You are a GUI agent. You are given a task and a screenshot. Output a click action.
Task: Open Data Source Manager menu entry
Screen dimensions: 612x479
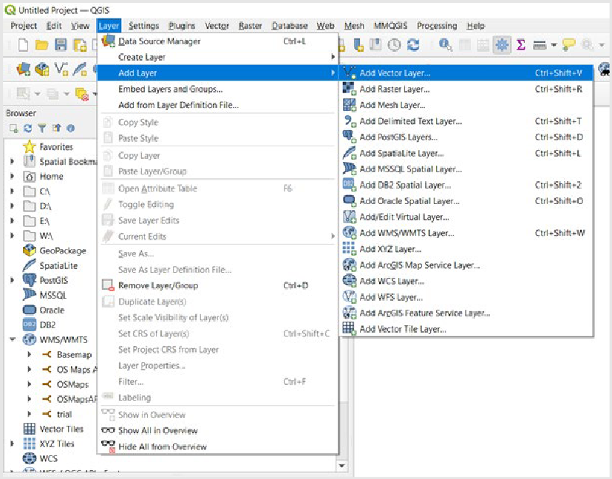(x=218, y=41)
